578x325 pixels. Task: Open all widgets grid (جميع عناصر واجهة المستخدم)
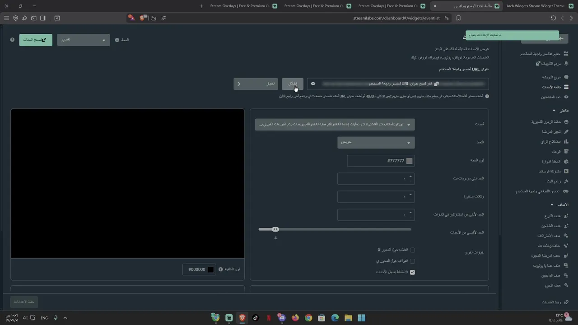point(544,54)
